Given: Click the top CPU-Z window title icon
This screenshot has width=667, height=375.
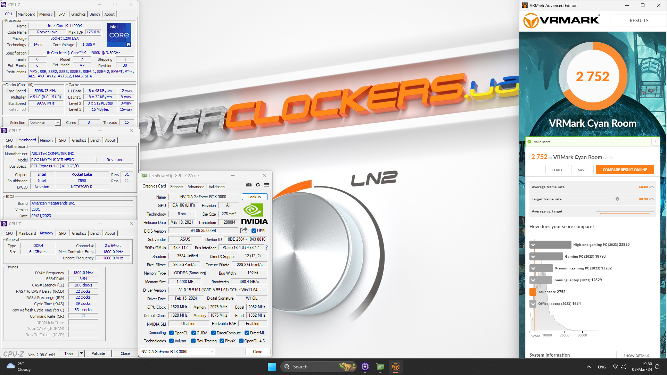Looking at the screenshot, I should [x=4, y=5].
